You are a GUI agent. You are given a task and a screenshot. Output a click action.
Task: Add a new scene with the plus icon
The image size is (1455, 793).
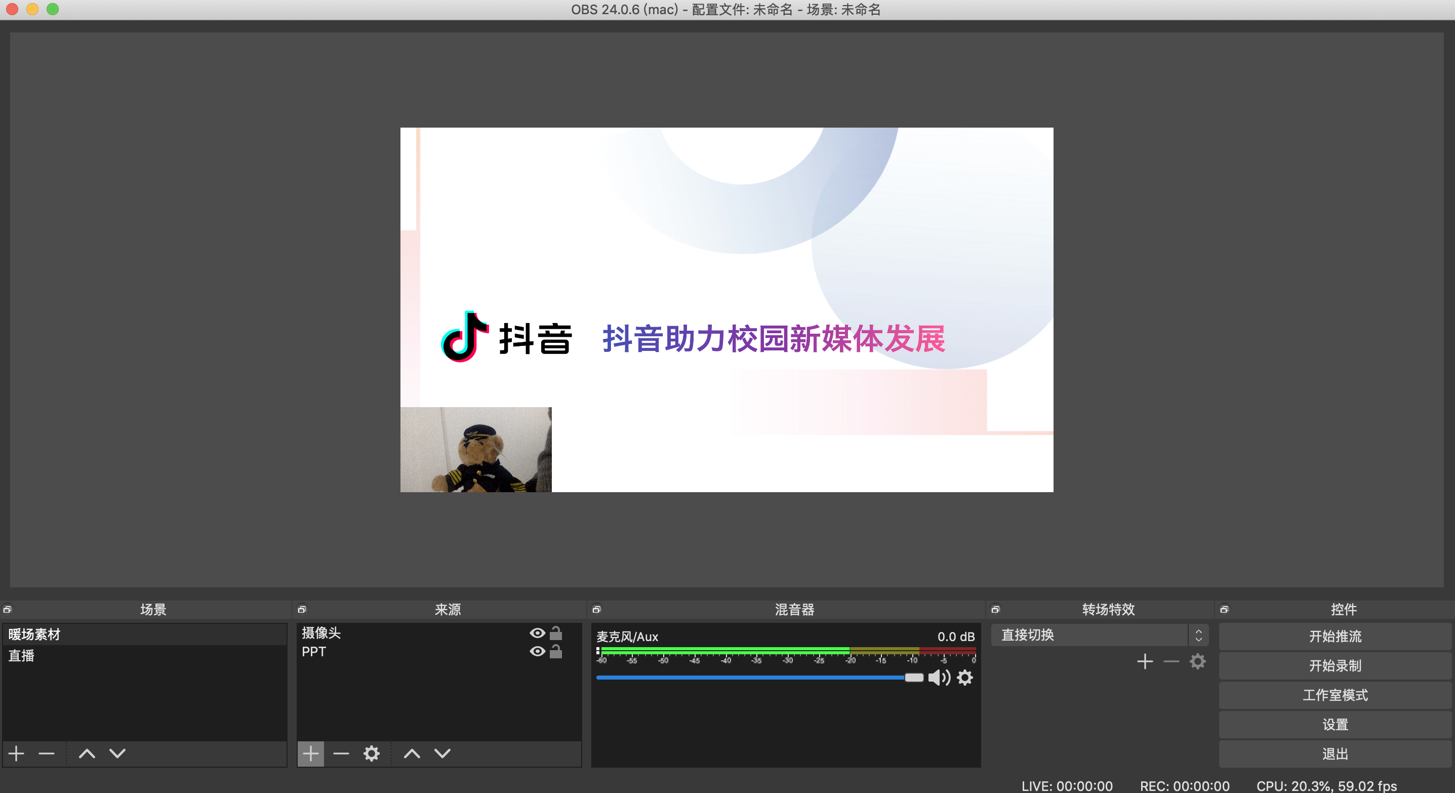[x=16, y=754]
